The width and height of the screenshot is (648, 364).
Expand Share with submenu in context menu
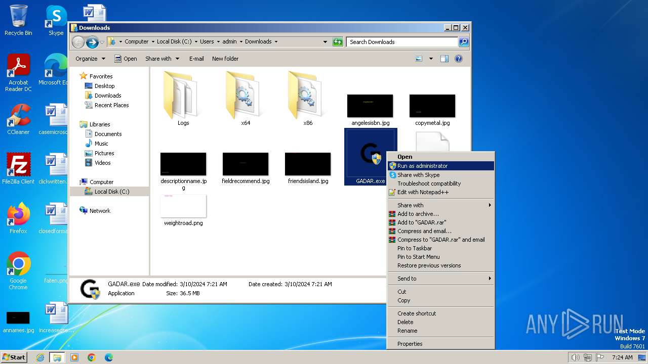pyautogui.click(x=441, y=205)
